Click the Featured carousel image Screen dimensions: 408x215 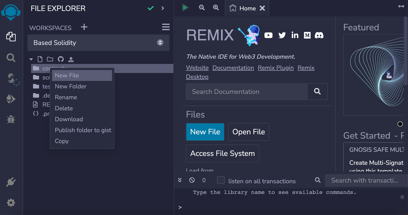[x=374, y=75]
